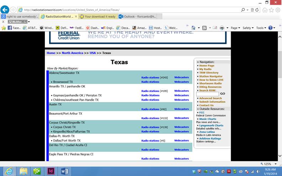Expand the Page dropdown menu
The image size is (282, 176).
(235, 28)
